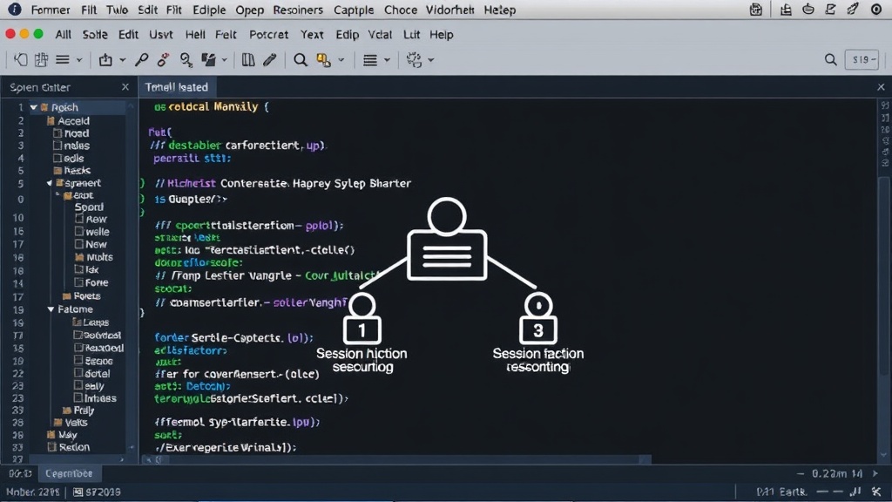The height and width of the screenshot is (502, 892).
Task: Click the dashed settings gear toolbar icon
Action: [x=414, y=59]
